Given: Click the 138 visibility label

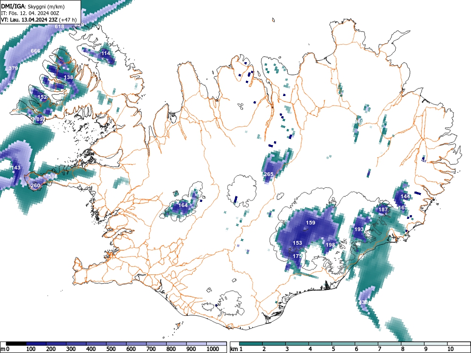Looking at the screenshot, I should click(x=68, y=77).
